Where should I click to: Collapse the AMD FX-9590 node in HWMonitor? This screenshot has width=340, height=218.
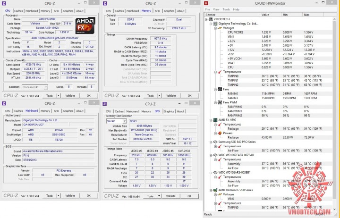211,120
